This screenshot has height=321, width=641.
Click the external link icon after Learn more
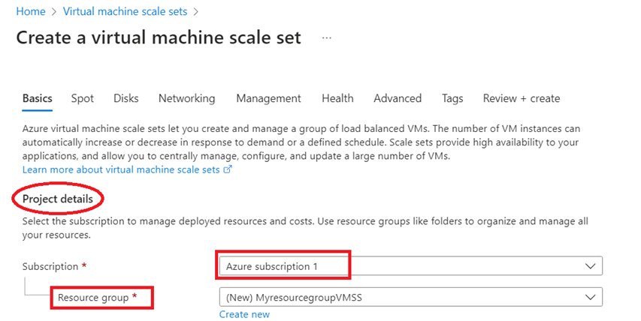228,169
